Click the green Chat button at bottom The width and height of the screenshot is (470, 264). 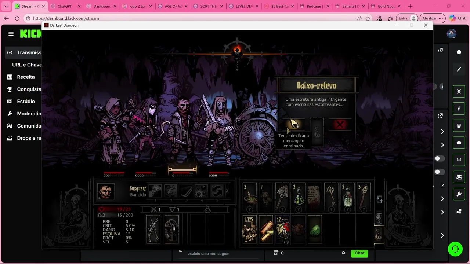pos(359,253)
